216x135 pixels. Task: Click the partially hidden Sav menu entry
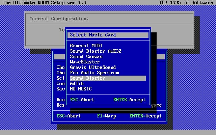60,89
